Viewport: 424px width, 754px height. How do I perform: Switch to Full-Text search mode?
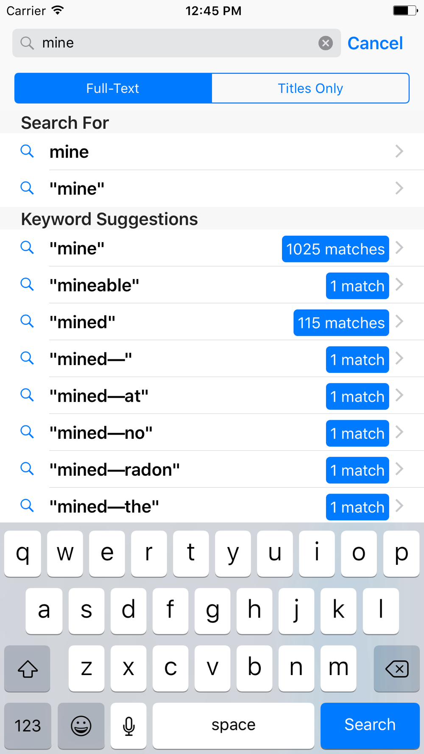(x=113, y=88)
